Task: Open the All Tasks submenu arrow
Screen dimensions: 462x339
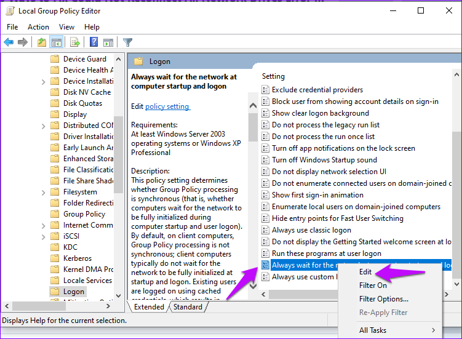Action: click(x=434, y=330)
